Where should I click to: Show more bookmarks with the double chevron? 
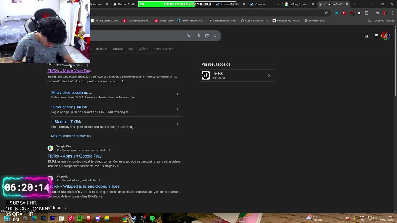360,21
